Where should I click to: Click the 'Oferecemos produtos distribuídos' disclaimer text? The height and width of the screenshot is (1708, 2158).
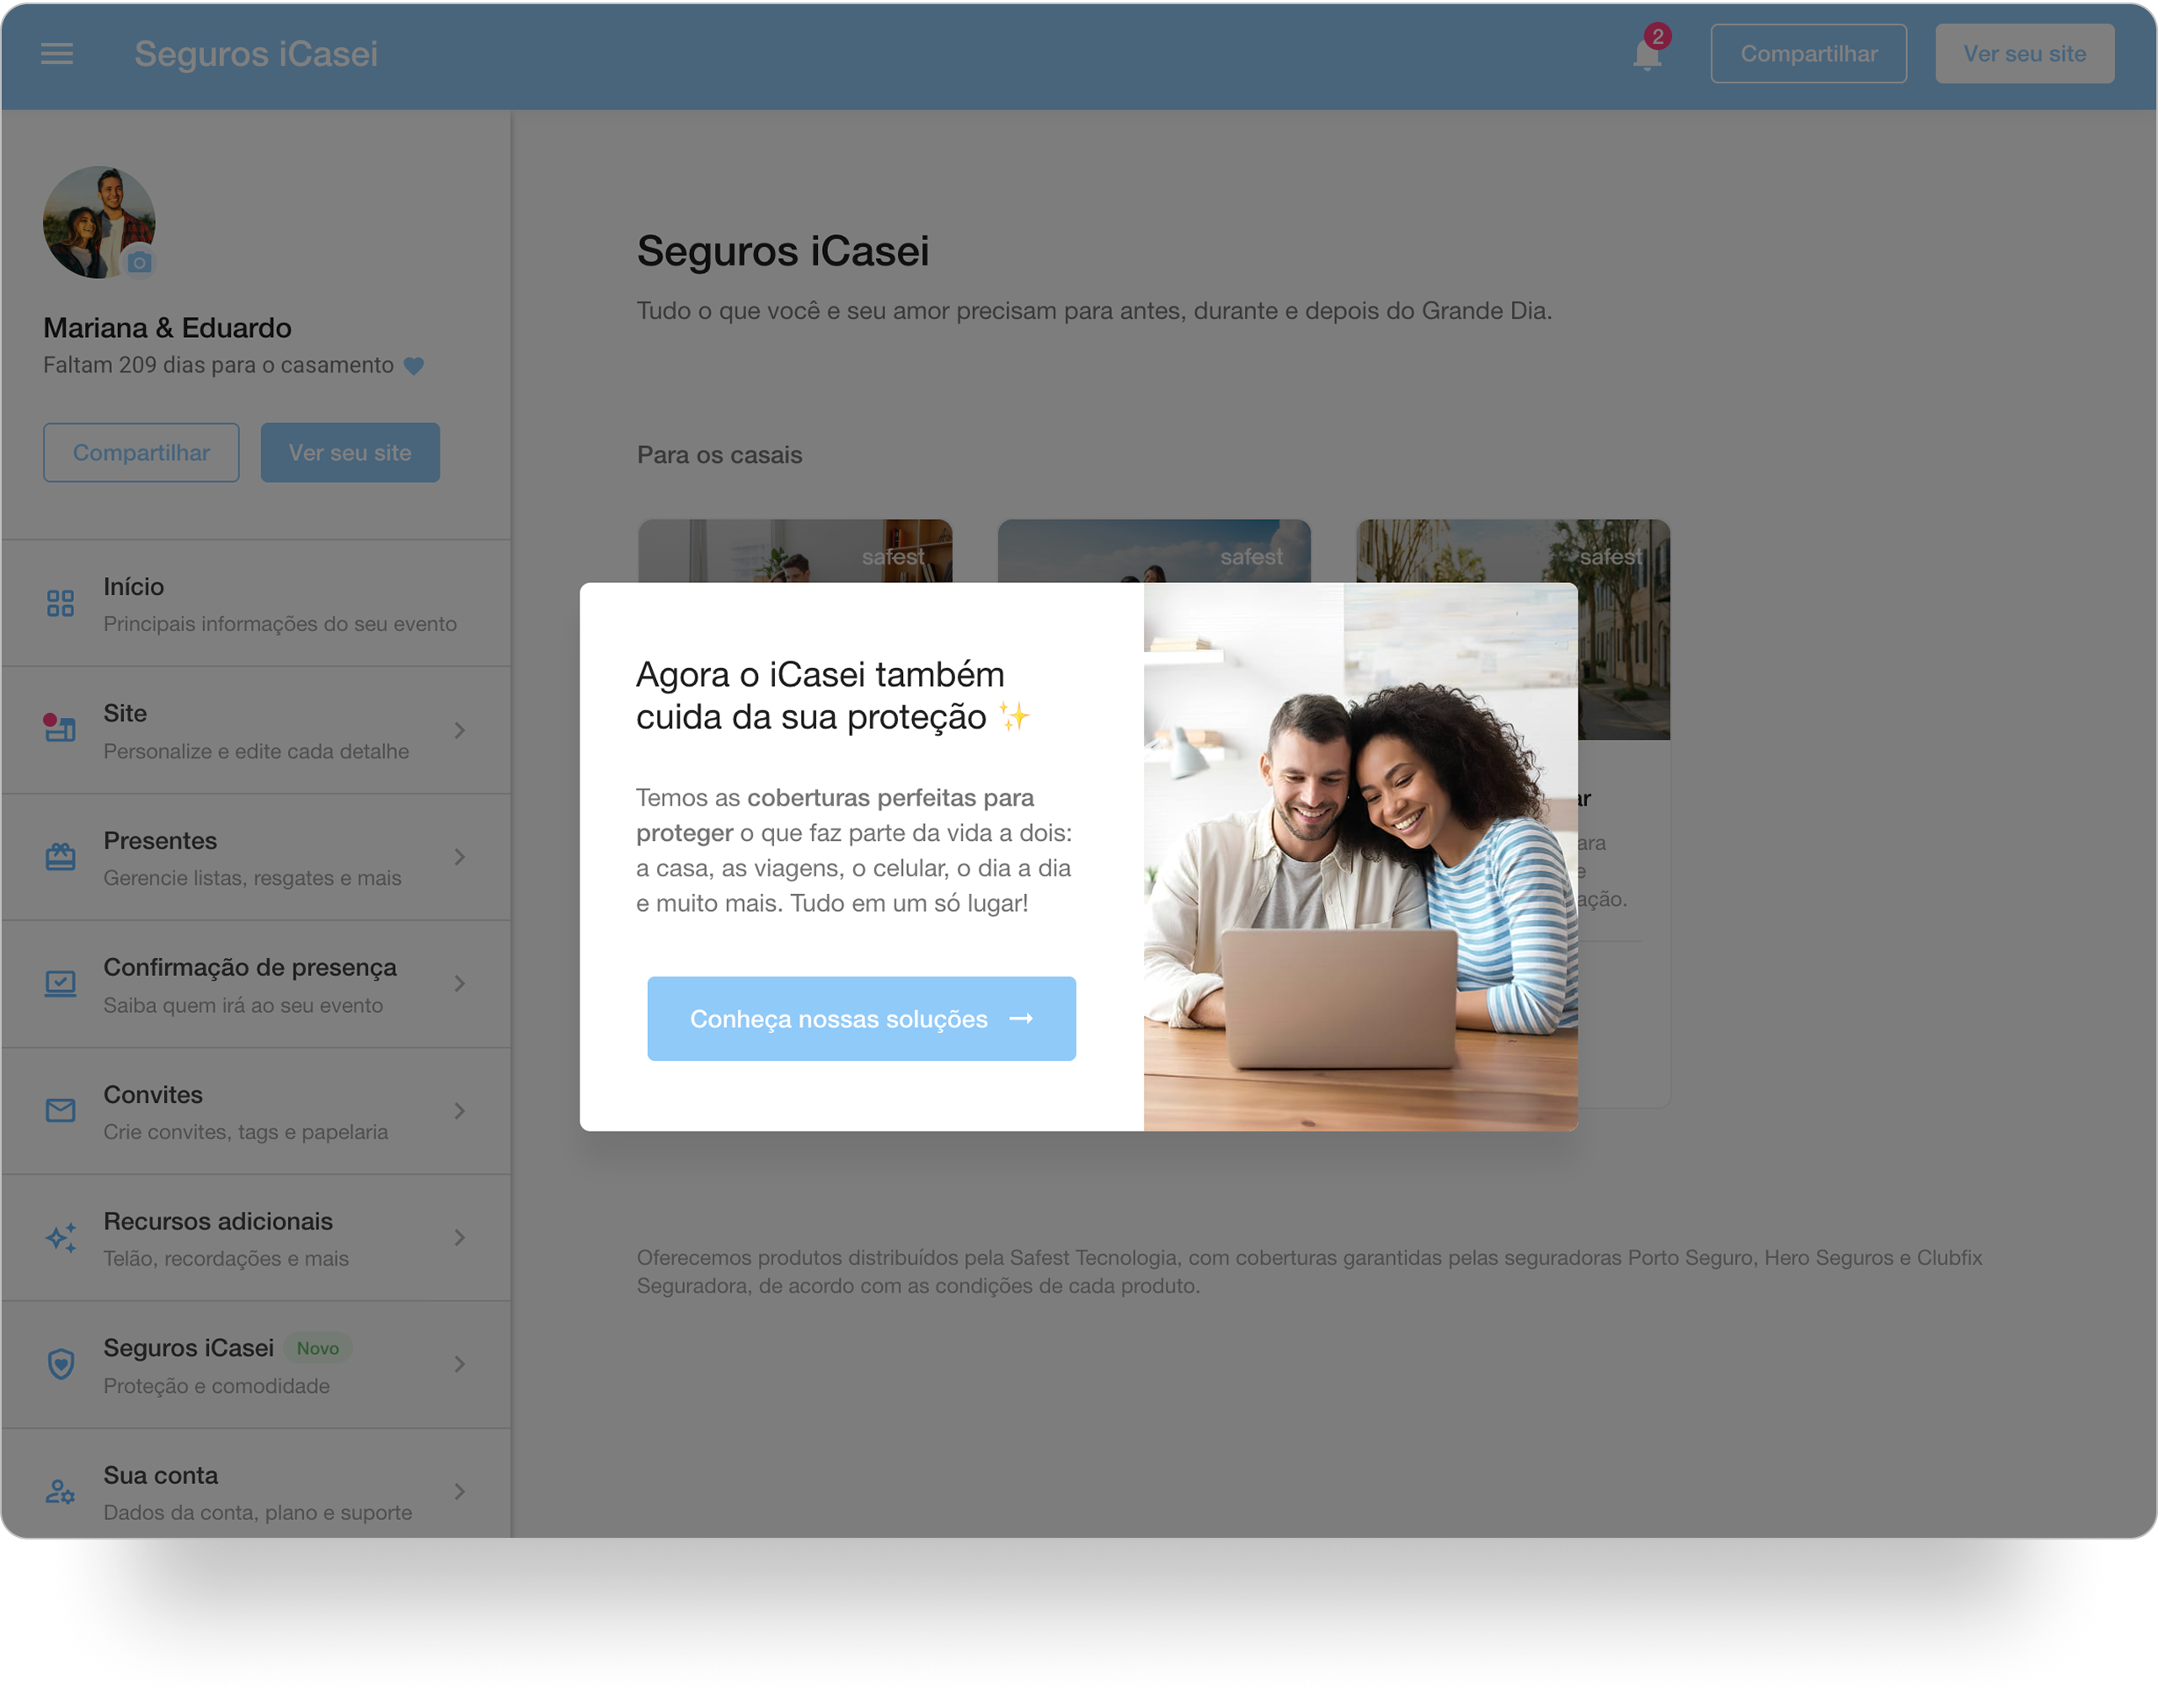pyautogui.click(x=1310, y=1272)
